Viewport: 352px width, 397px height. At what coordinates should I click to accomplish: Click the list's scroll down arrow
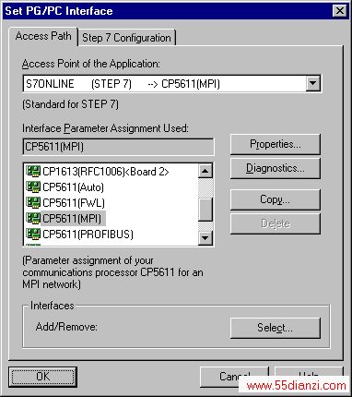point(205,237)
